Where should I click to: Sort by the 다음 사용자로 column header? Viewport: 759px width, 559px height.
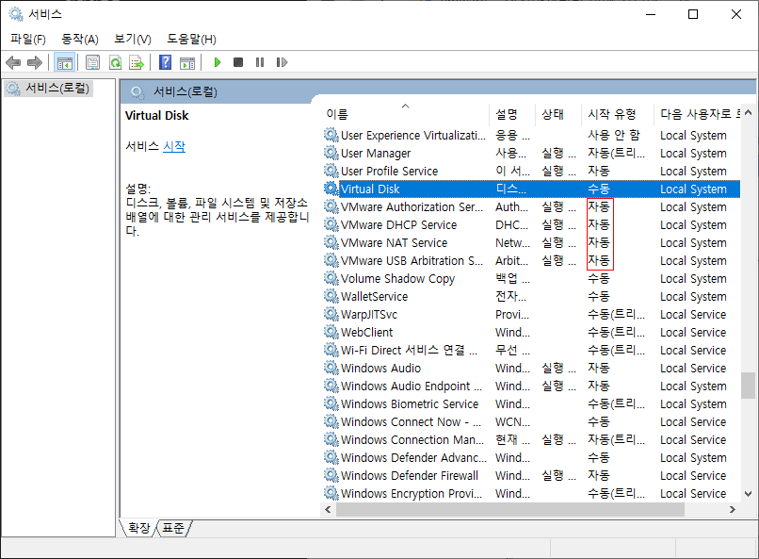click(x=697, y=114)
